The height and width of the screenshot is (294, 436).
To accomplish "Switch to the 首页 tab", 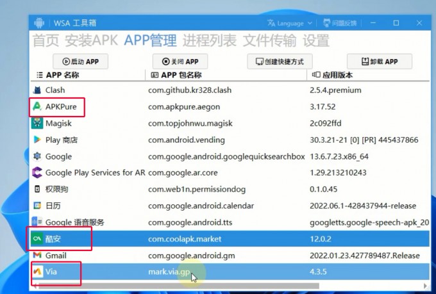I will coord(46,40).
